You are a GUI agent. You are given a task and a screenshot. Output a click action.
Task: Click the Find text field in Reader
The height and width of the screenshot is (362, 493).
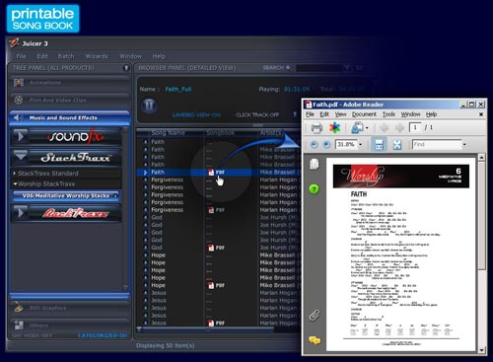click(437, 144)
